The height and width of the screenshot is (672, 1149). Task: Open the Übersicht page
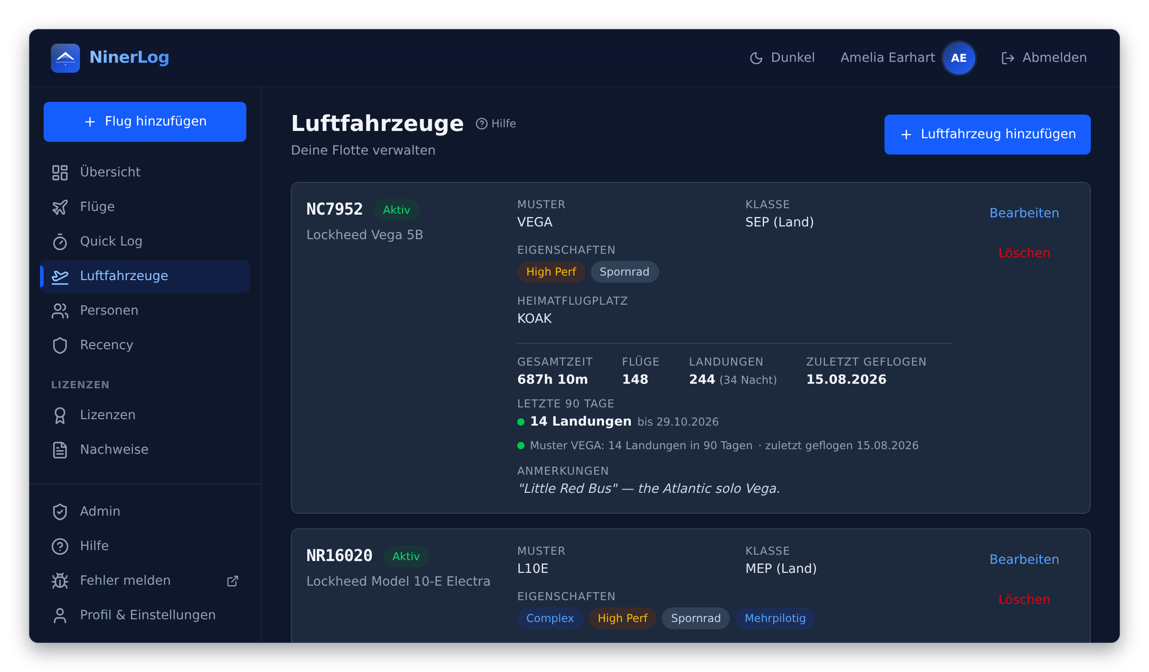pos(145,172)
